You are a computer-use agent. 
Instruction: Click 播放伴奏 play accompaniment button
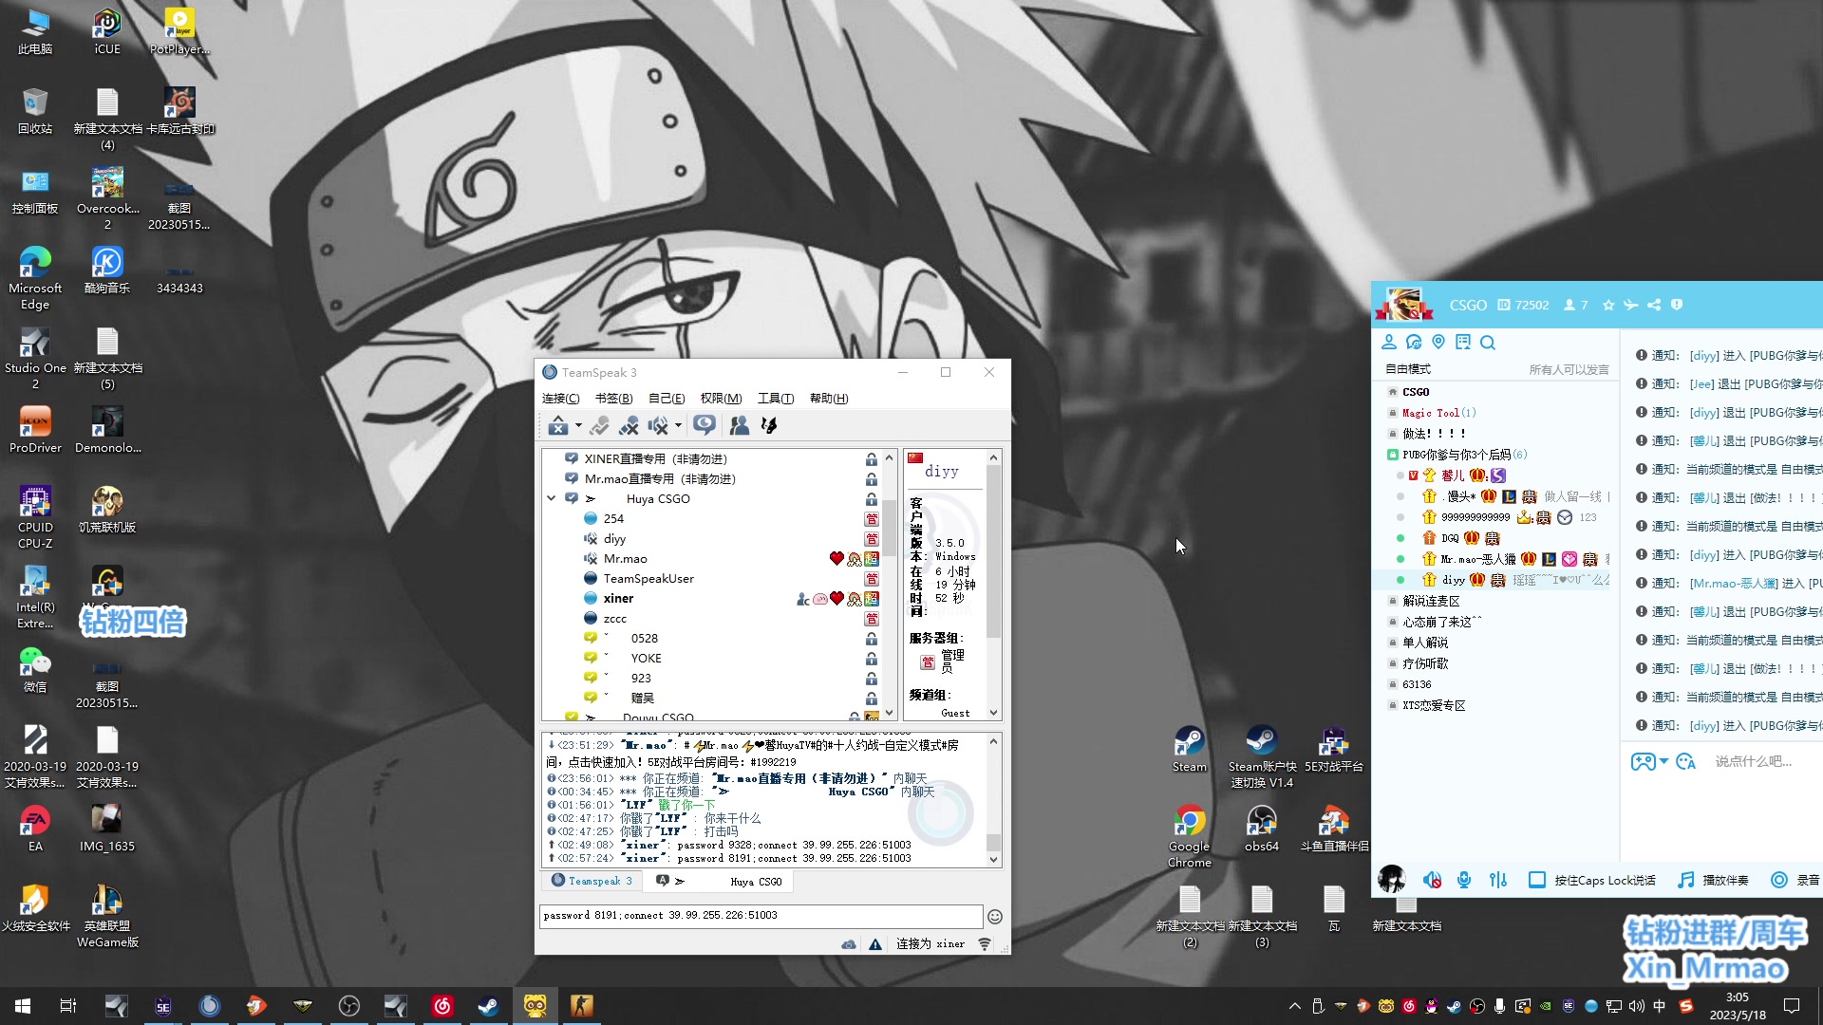(1713, 880)
